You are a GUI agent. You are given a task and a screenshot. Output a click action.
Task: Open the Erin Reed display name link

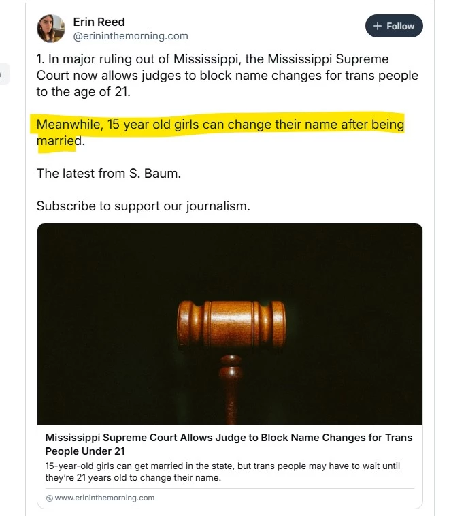(x=99, y=22)
